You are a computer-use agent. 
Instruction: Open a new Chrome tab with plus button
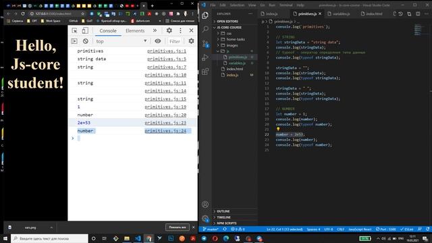click(x=152, y=5)
